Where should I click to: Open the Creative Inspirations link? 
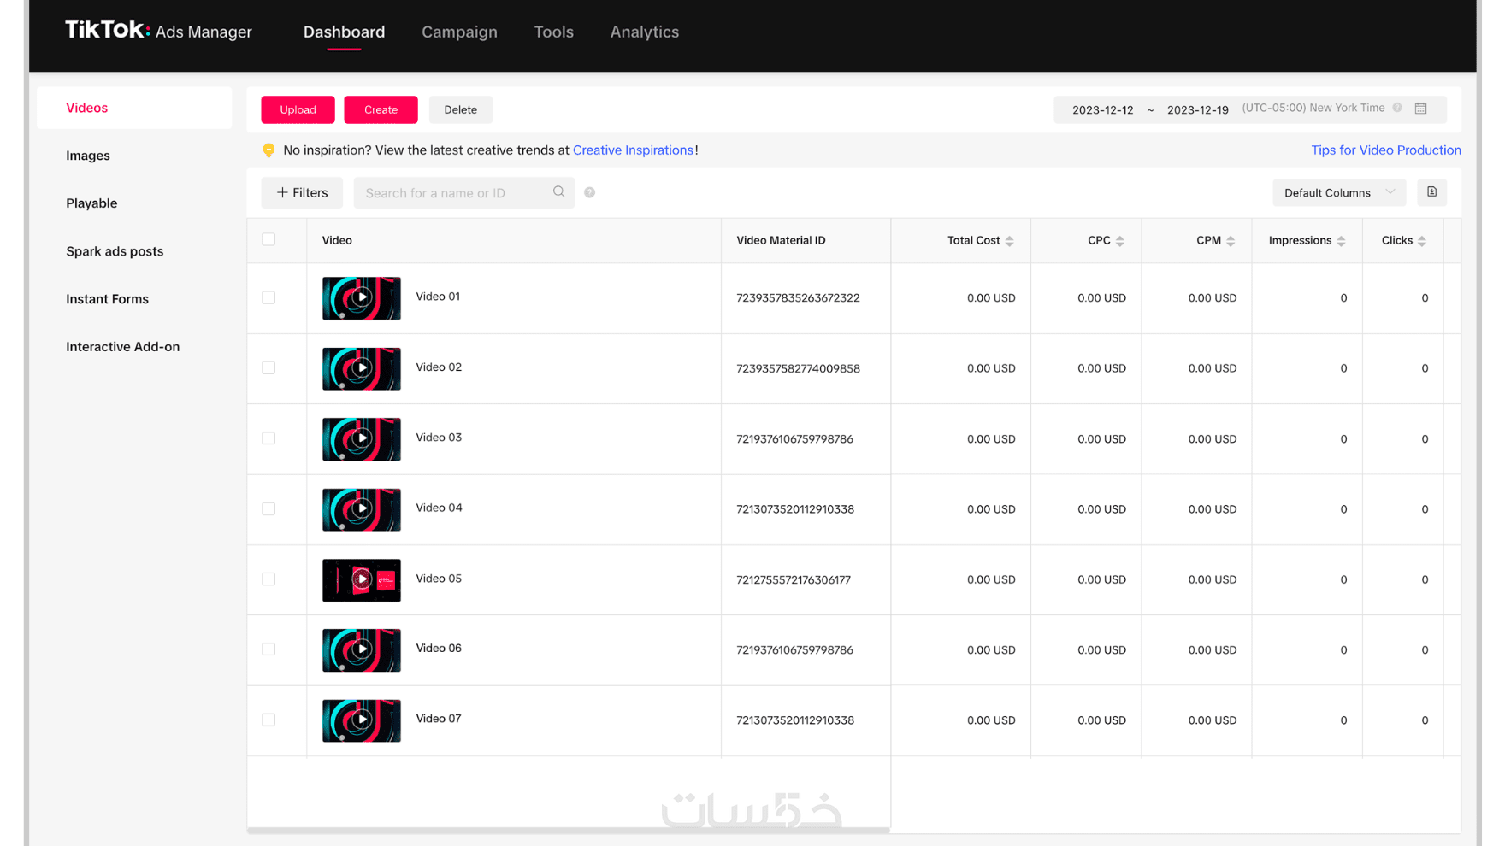pos(633,150)
